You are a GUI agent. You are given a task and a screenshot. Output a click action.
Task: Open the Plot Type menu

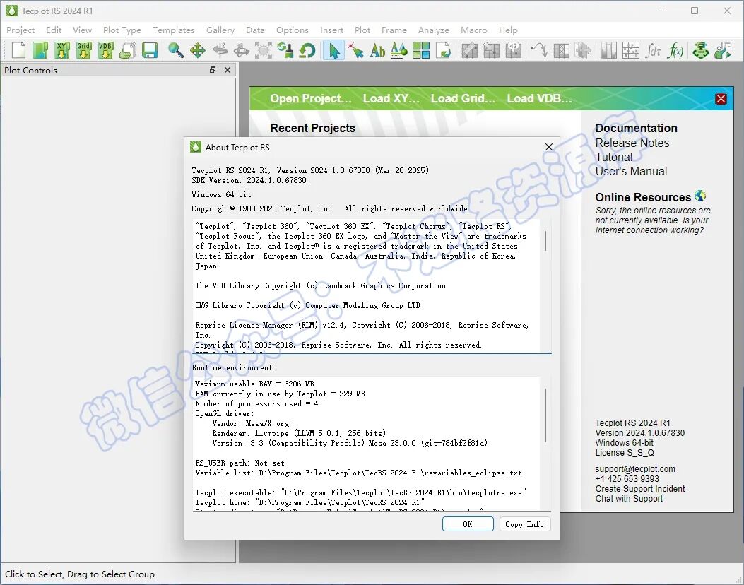click(x=122, y=30)
